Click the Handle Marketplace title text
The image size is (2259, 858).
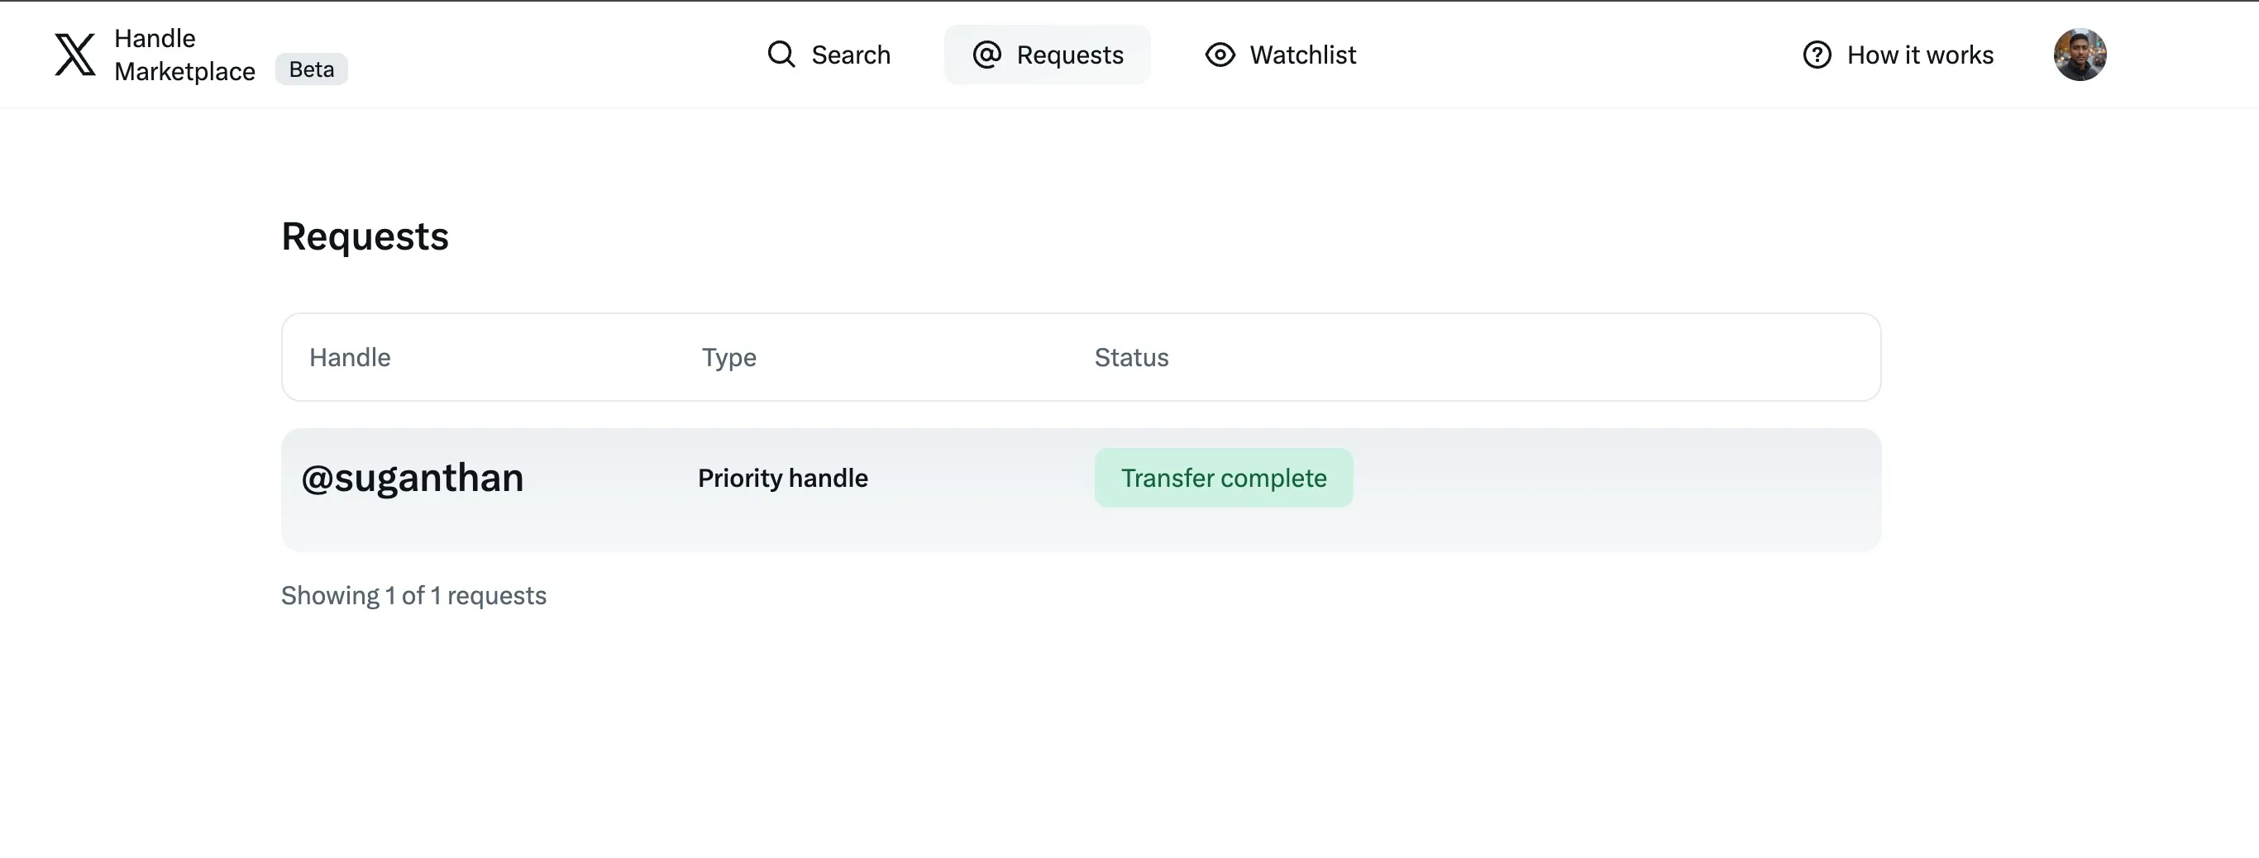(184, 55)
